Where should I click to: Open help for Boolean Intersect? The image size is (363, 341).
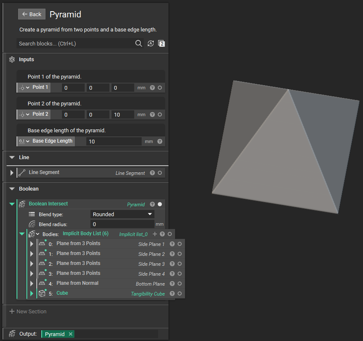[x=152, y=204]
